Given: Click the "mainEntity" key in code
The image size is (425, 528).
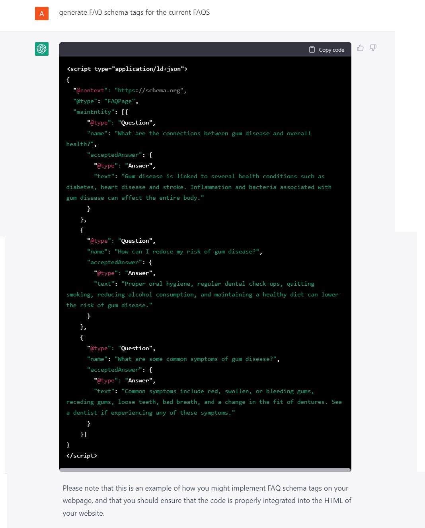Looking at the screenshot, I should 94,112.
